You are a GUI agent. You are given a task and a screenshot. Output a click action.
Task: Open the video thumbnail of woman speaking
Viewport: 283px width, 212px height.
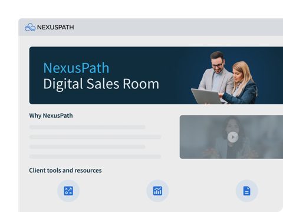pyautogui.click(x=231, y=137)
